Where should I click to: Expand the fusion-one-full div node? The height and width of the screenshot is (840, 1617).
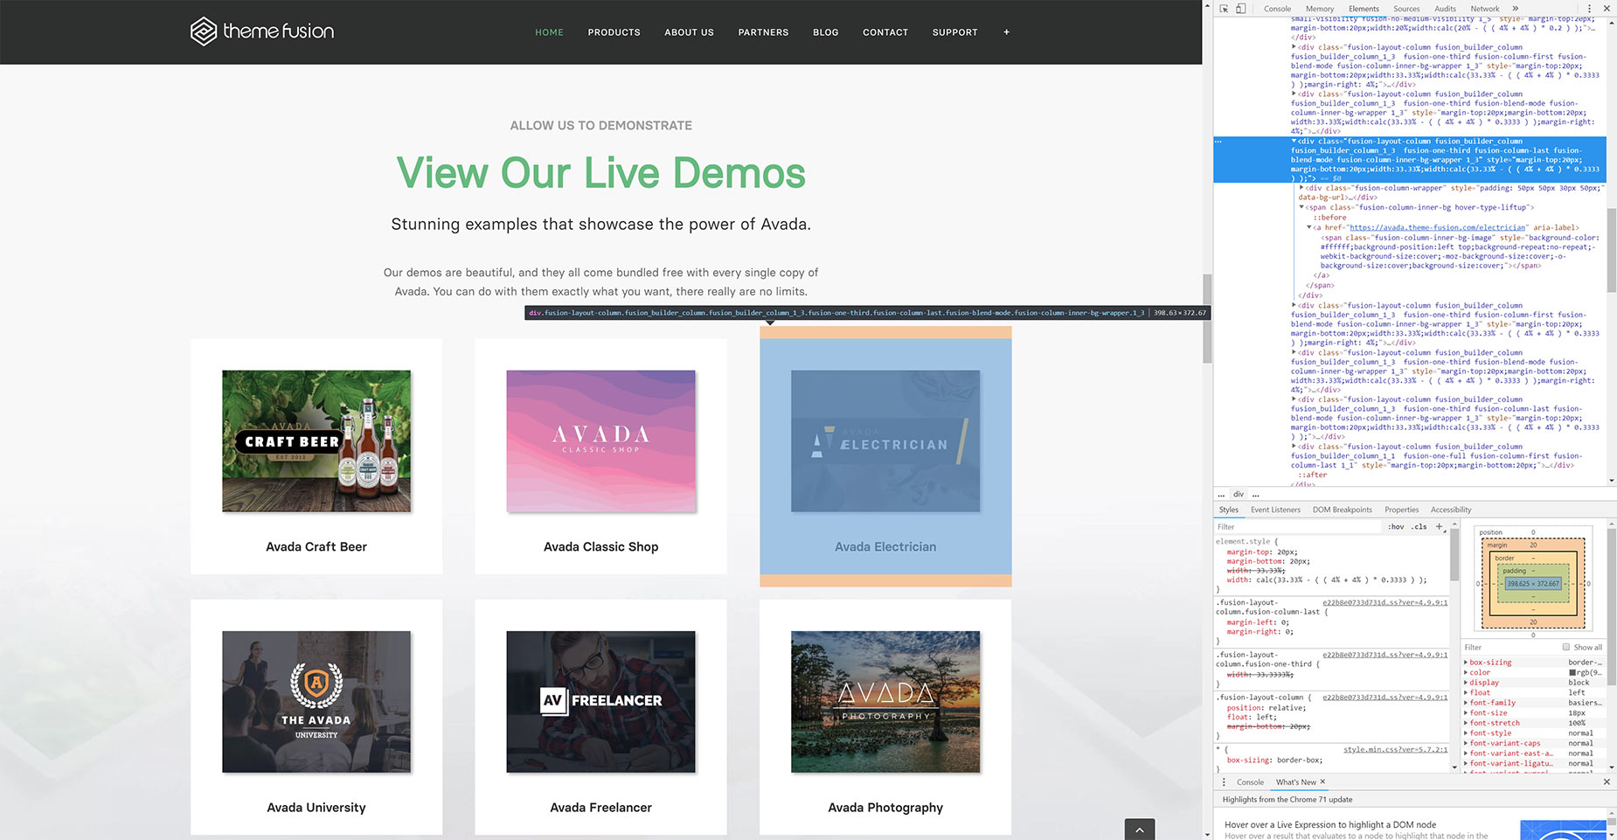tap(1294, 446)
